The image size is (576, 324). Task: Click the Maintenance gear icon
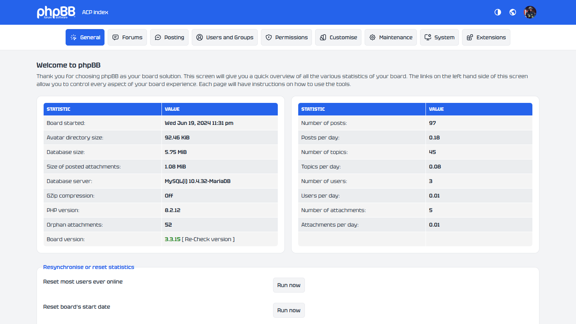coord(372,37)
